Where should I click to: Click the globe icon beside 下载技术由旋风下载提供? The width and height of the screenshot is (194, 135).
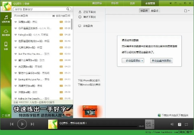click(x=159, y=115)
